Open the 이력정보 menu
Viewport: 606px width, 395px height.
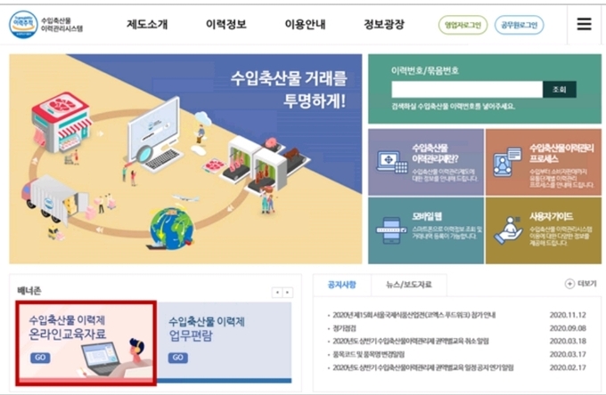pos(225,25)
